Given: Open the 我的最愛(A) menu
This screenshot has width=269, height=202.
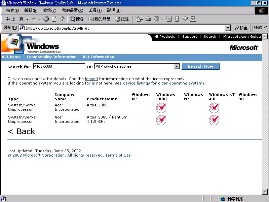Looking at the screenshot, I should click(x=72, y=10).
